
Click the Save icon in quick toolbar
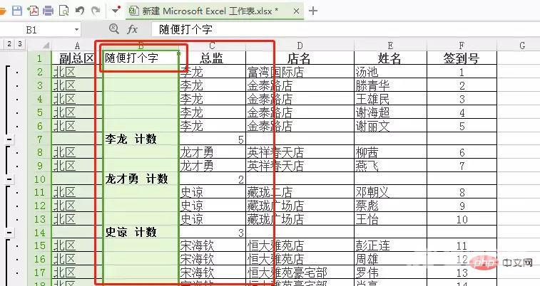18,11
